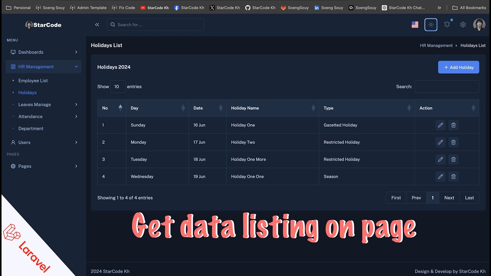Go to Prev page

pos(416,198)
